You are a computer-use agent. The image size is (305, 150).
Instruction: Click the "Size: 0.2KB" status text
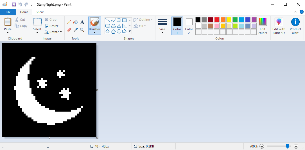(146, 146)
